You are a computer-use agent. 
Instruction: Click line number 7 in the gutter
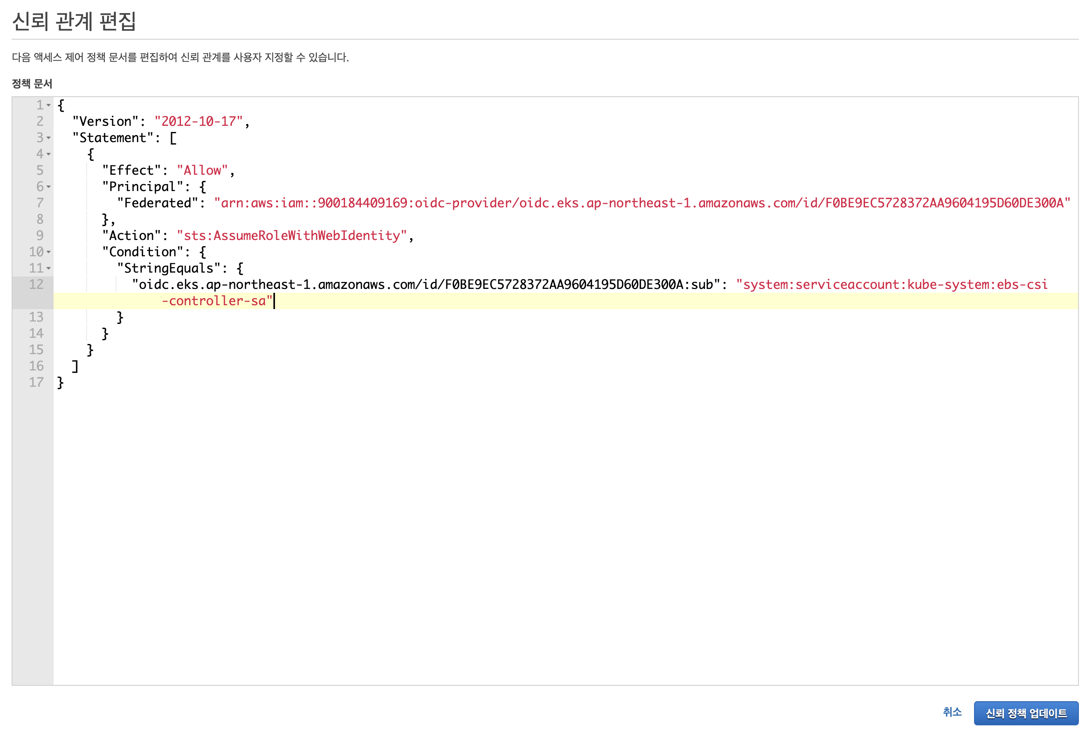click(x=39, y=203)
